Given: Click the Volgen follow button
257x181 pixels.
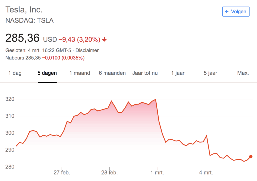Looking at the screenshot, I should tap(236, 12).
